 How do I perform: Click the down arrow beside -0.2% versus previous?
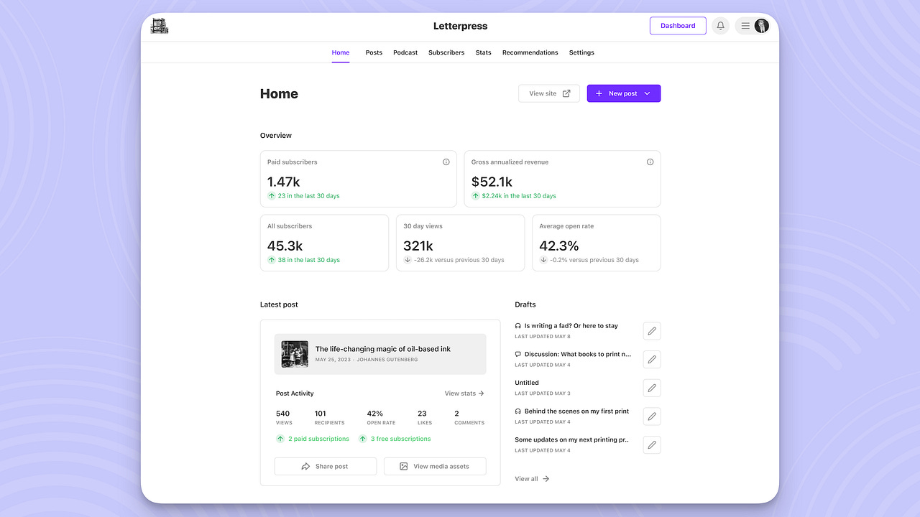click(x=544, y=260)
